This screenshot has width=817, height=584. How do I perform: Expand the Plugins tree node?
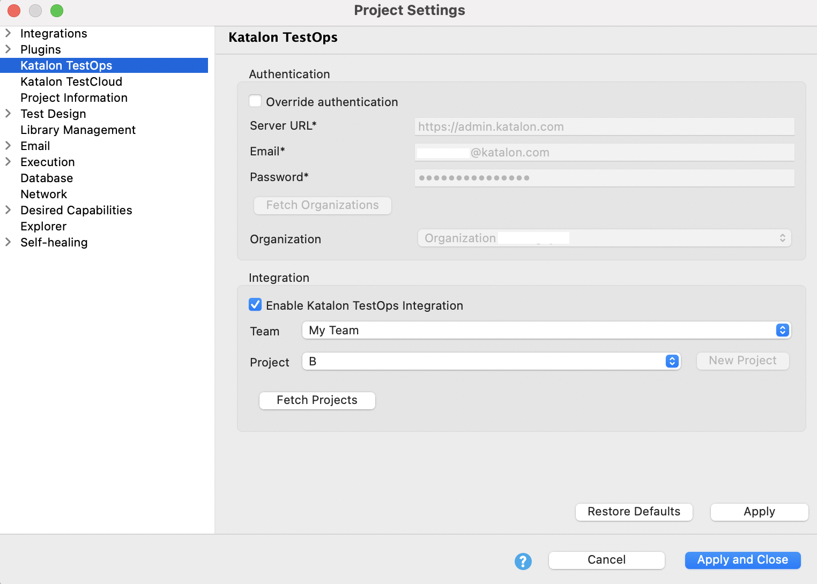(8, 49)
